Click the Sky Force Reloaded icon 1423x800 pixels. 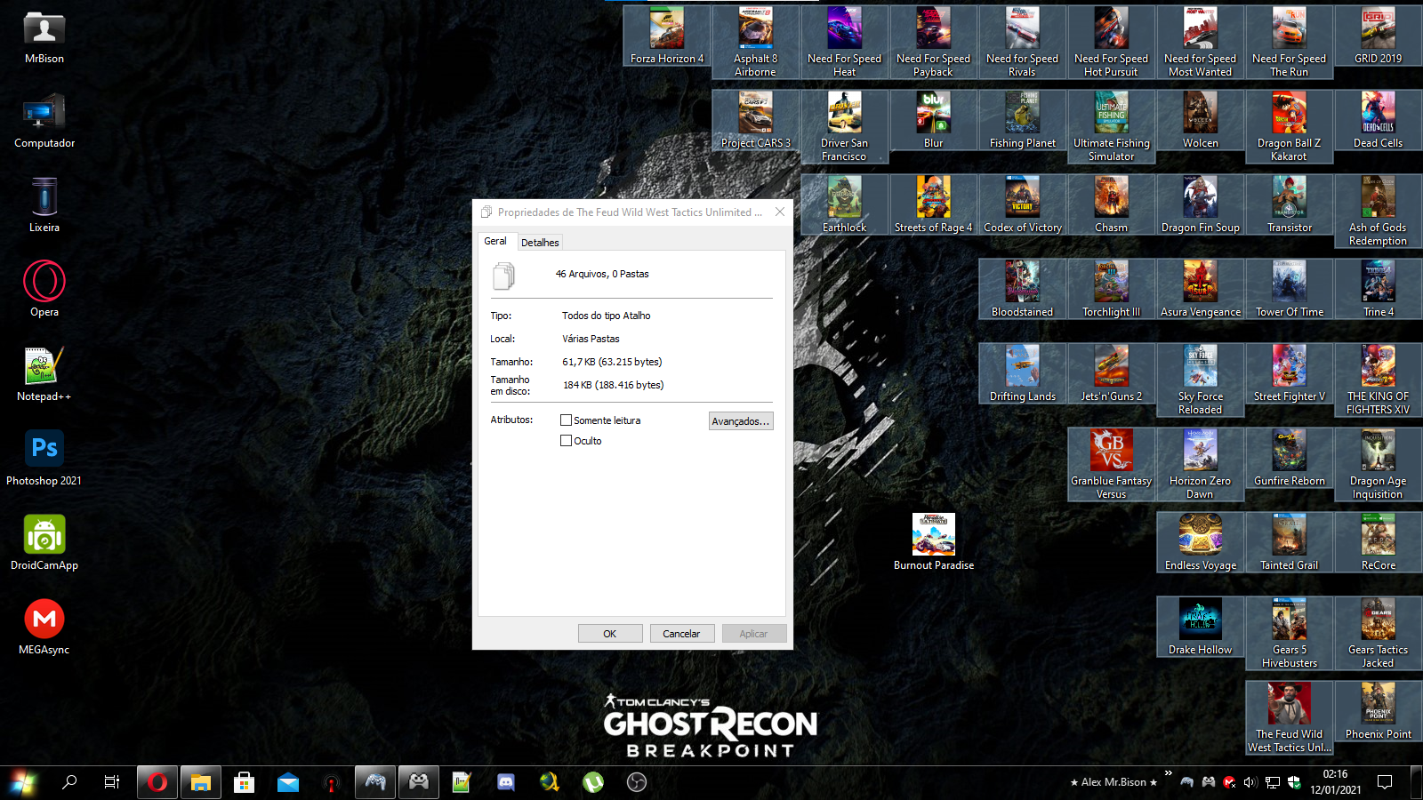pyautogui.click(x=1200, y=380)
